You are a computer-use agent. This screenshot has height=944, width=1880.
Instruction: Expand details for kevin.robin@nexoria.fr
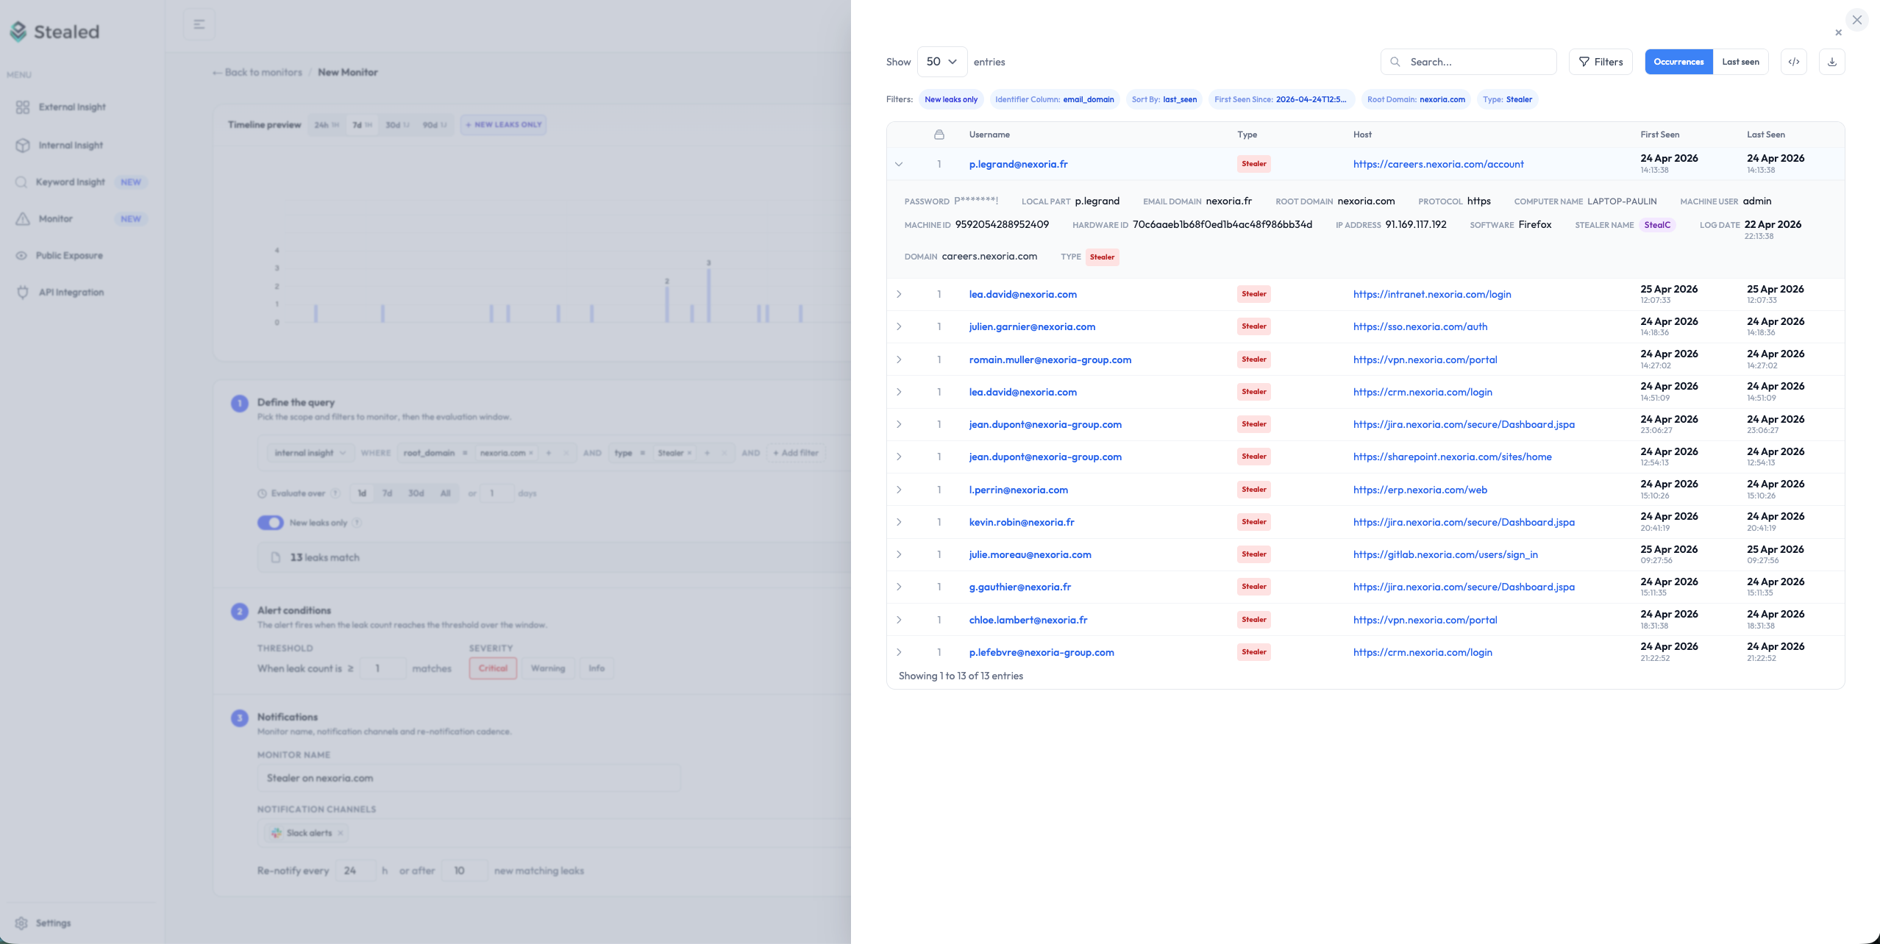(899, 522)
